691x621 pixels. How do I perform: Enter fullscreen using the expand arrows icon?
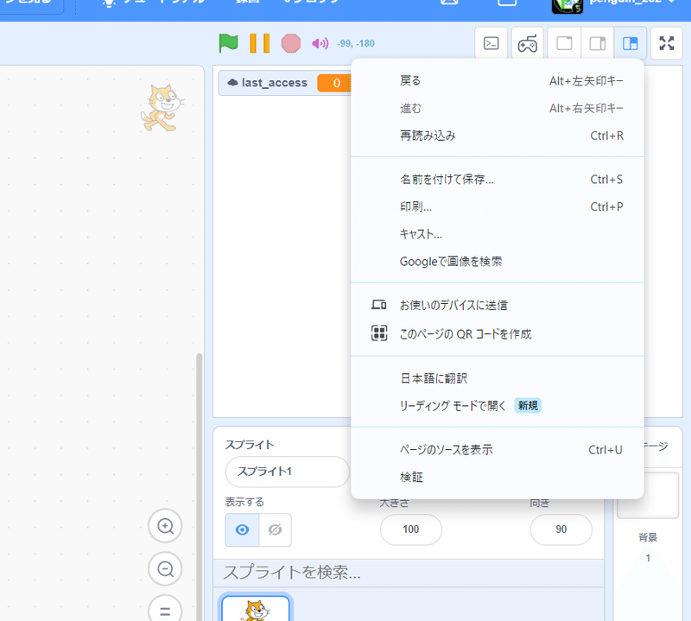tap(666, 42)
